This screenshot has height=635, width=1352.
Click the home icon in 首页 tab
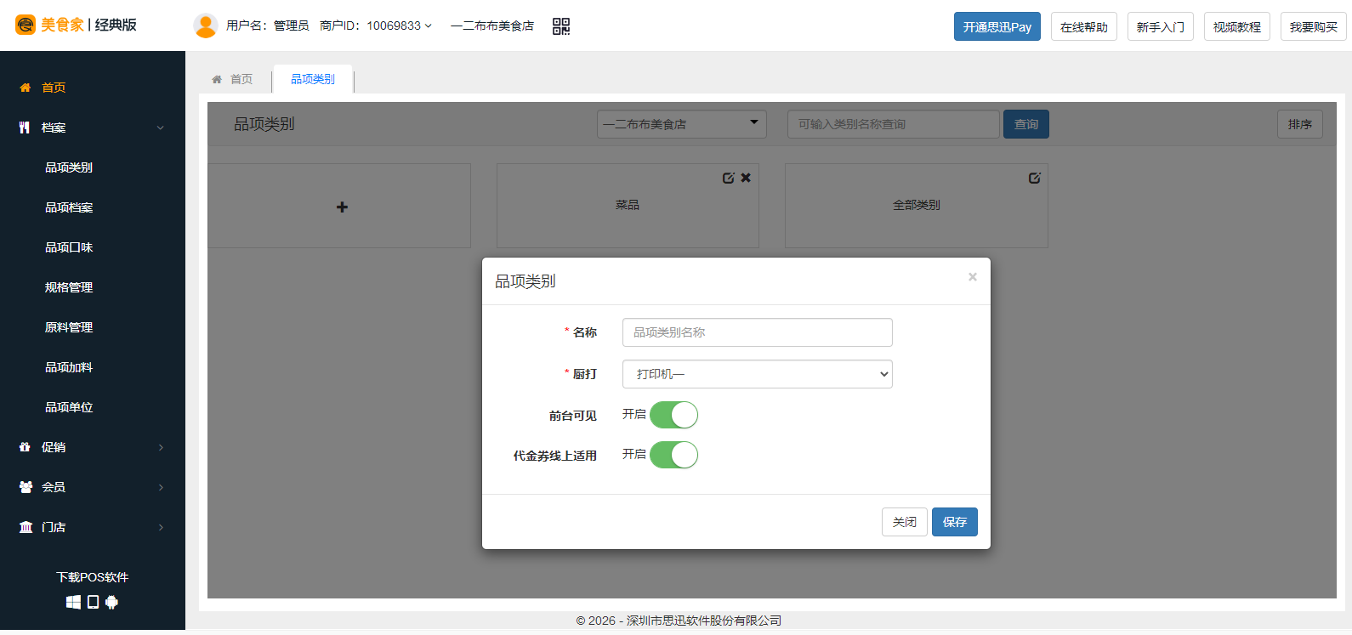(x=217, y=79)
